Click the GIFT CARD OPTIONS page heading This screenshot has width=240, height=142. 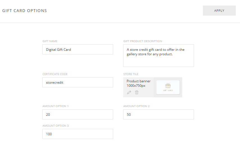point(25,11)
